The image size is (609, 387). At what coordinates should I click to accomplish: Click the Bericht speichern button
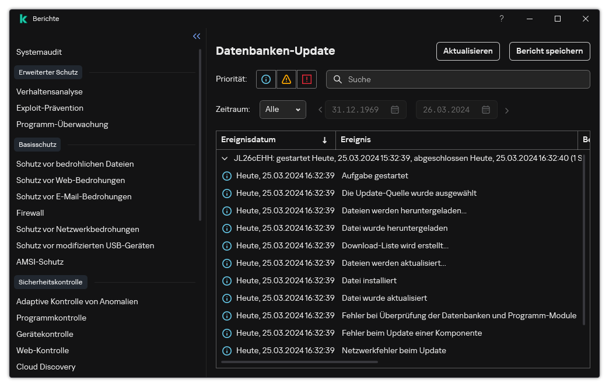[x=549, y=51]
